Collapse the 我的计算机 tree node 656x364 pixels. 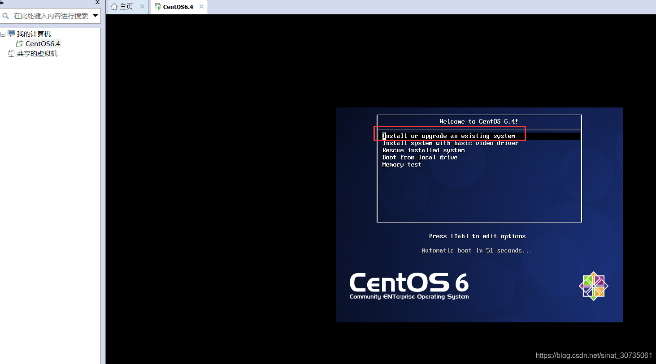click(x=3, y=34)
